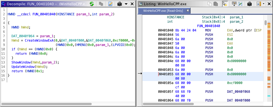Image resolution: width=273 pixels, height=107 pixels.
Task: Click DAT_0040f000 operand at 00401064
Action: click(239, 100)
